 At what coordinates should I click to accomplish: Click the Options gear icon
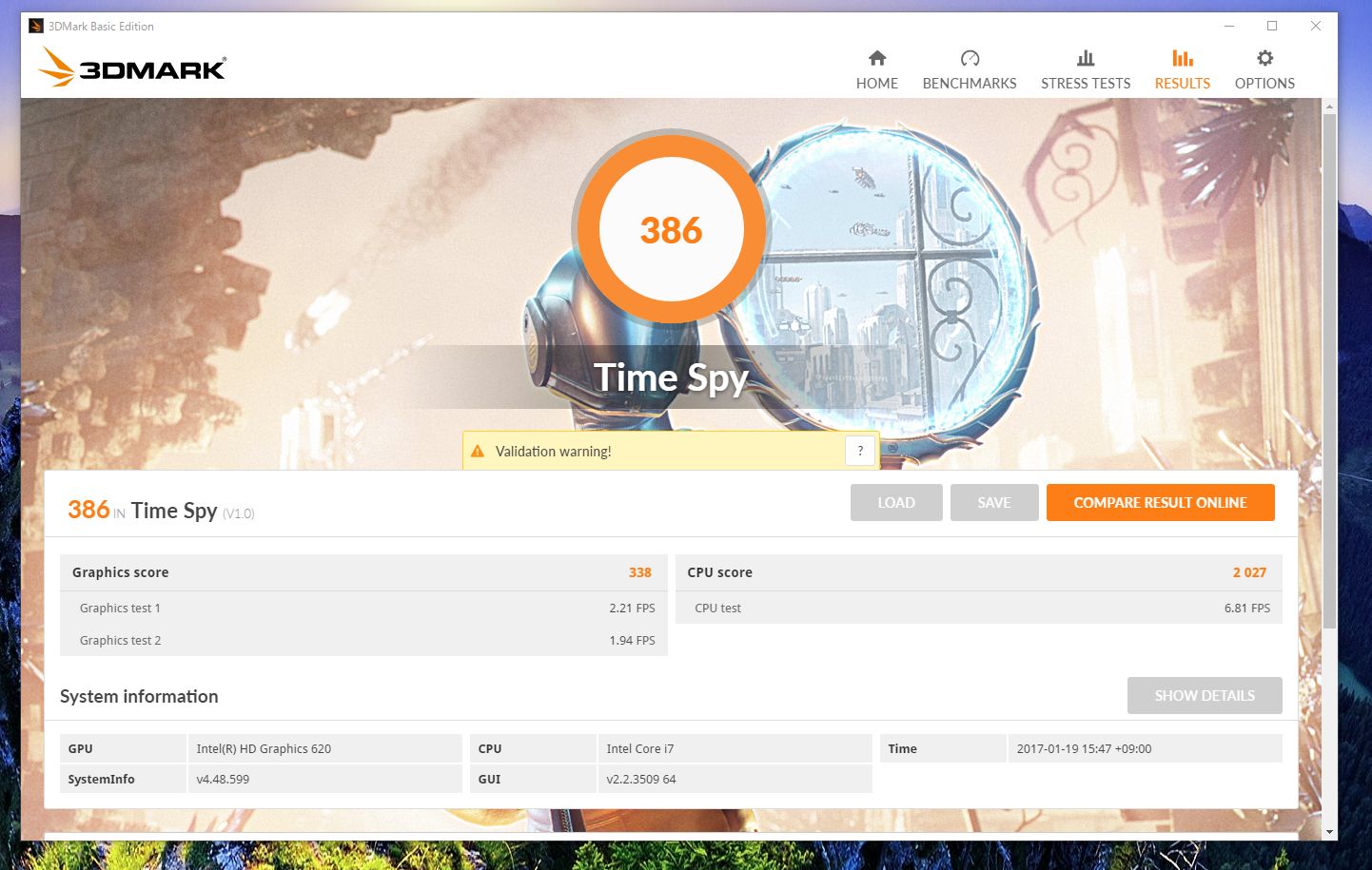coord(1264,58)
